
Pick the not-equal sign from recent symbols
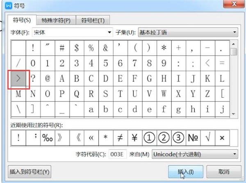click(120, 138)
